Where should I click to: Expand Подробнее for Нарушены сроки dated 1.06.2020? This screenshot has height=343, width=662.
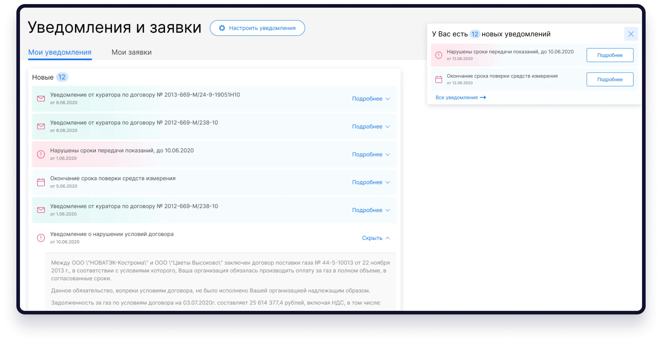pos(371,154)
